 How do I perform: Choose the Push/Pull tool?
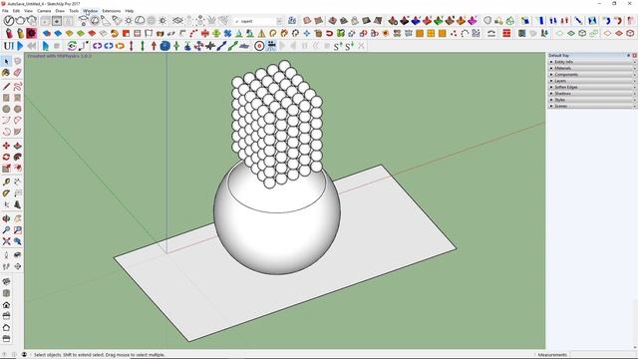pyautogui.click(x=17, y=146)
